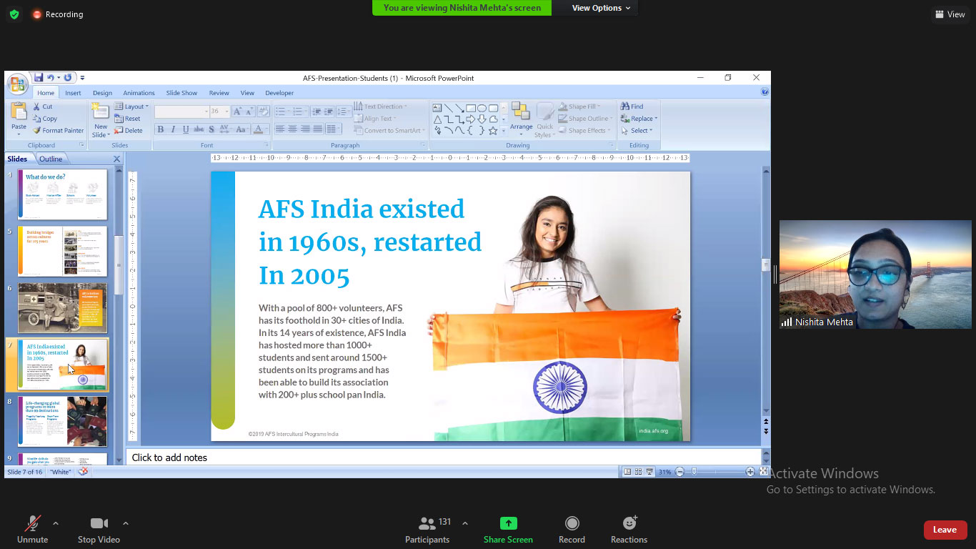
Task: Open the Design ribbon tab
Action: click(102, 93)
